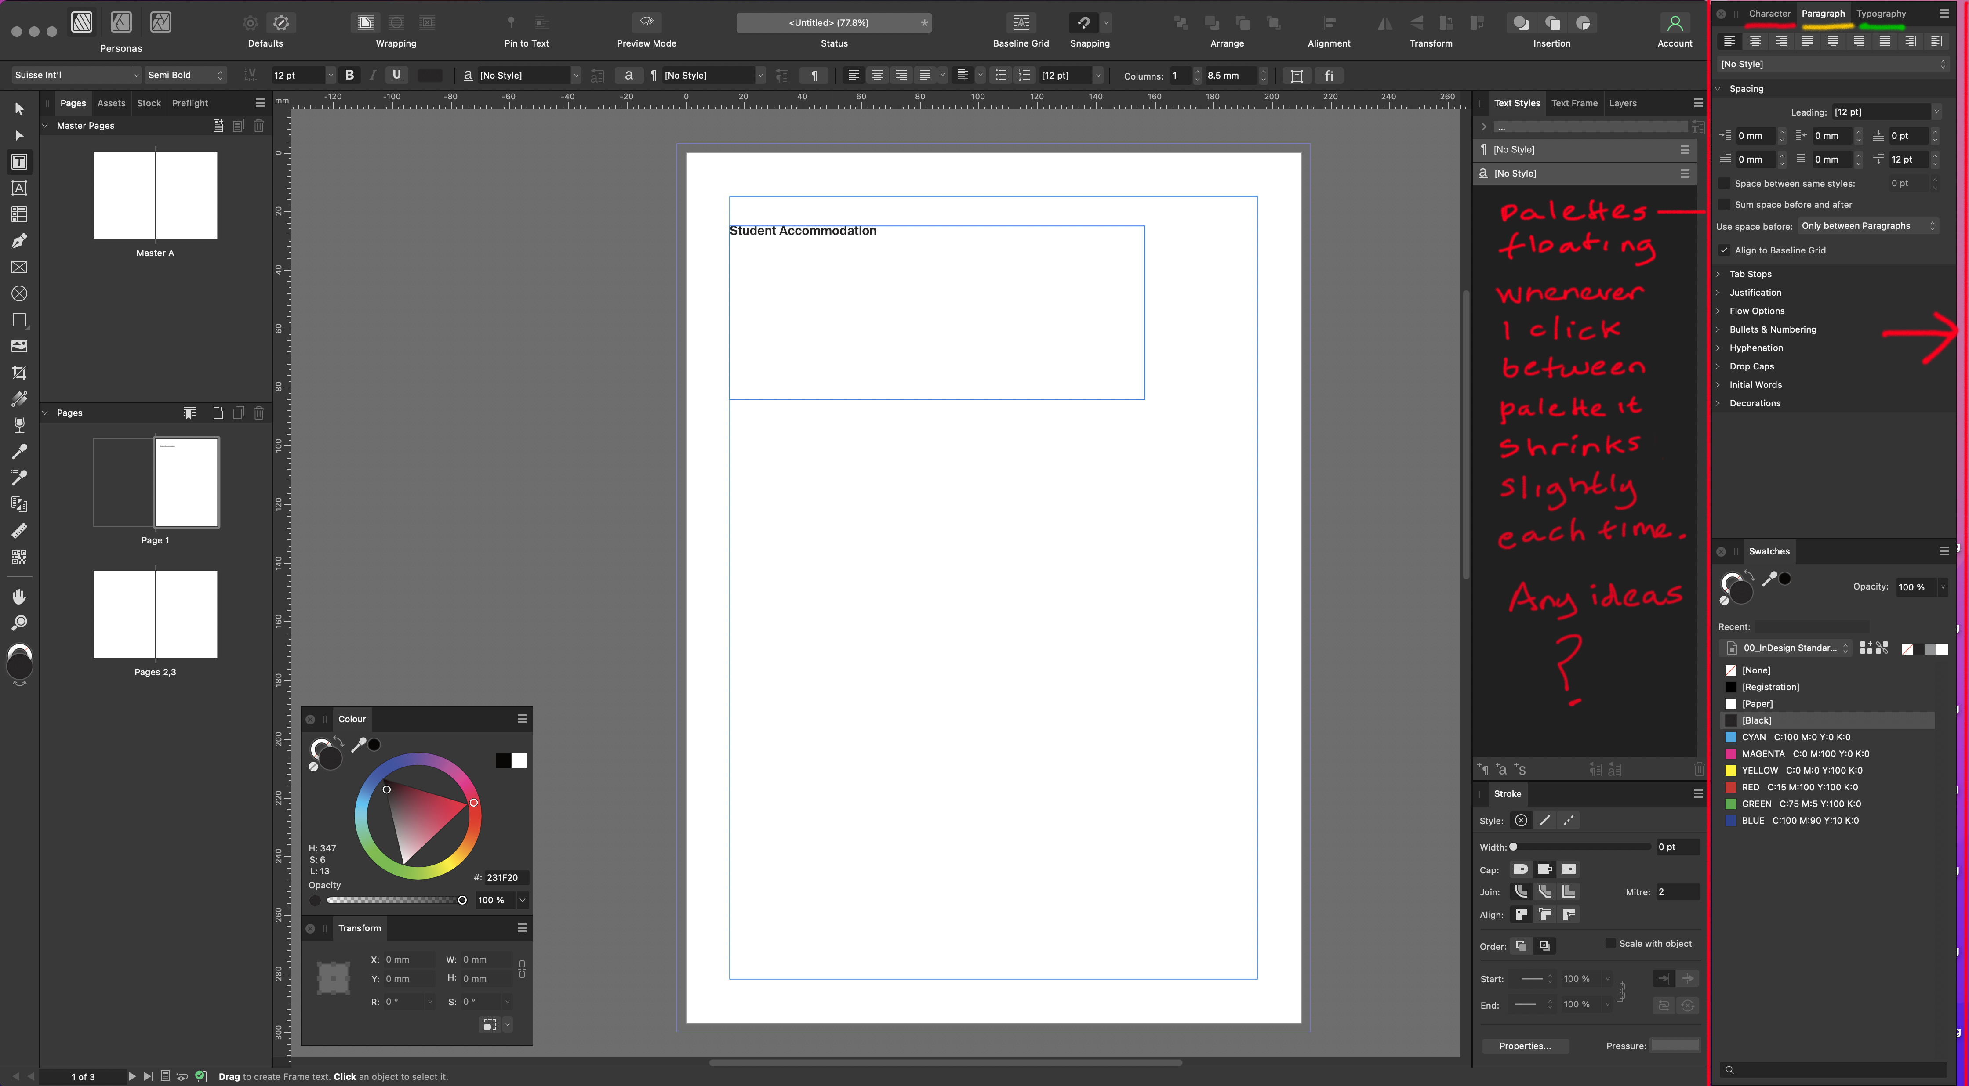
Task: Open the Defaults toolbar group label
Action: tap(265, 43)
